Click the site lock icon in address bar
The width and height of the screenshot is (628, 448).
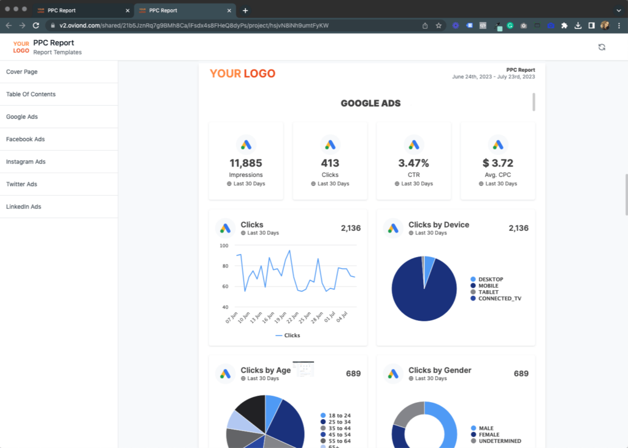click(x=53, y=26)
